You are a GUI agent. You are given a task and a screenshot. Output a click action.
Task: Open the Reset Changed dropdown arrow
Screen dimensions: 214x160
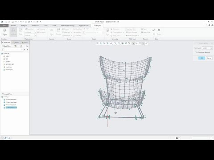point(139,36)
